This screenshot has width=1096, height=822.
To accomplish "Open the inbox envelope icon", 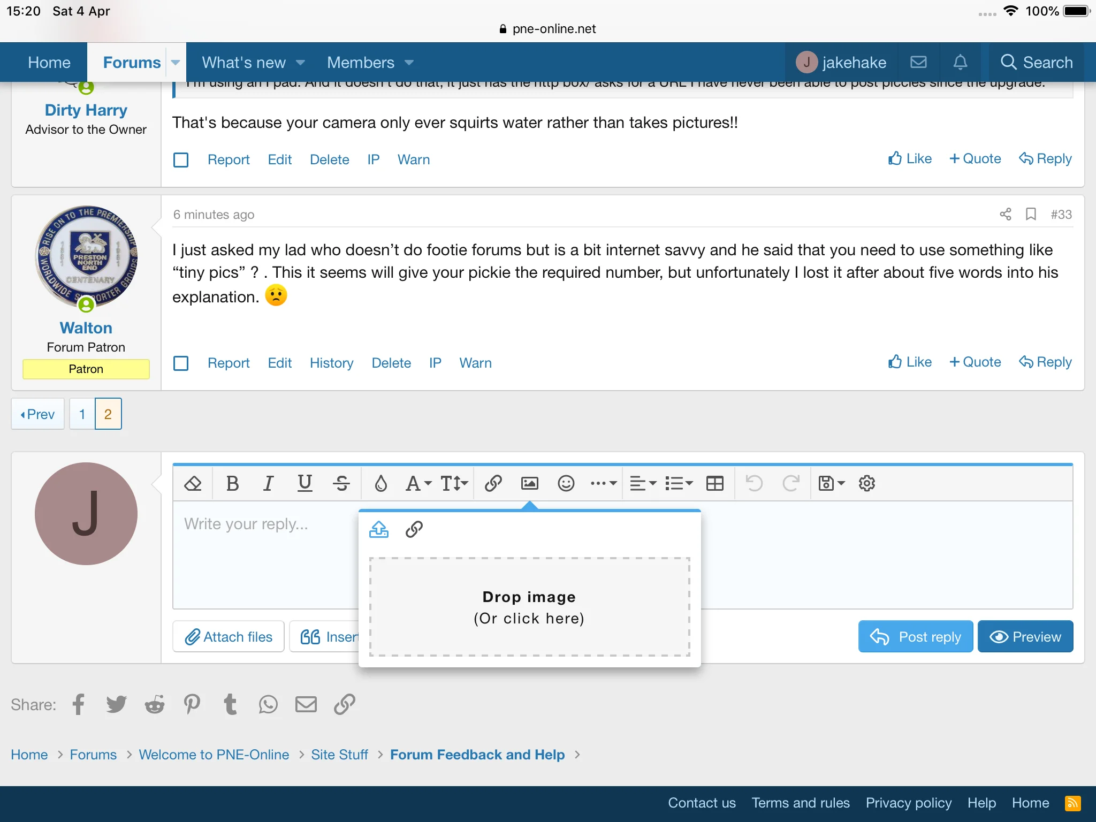I will 918,62.
